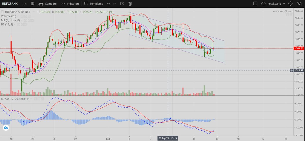Open settings for the MACD indicator
The width and height of the screenshot is (305, 141).
pos(39,99)
